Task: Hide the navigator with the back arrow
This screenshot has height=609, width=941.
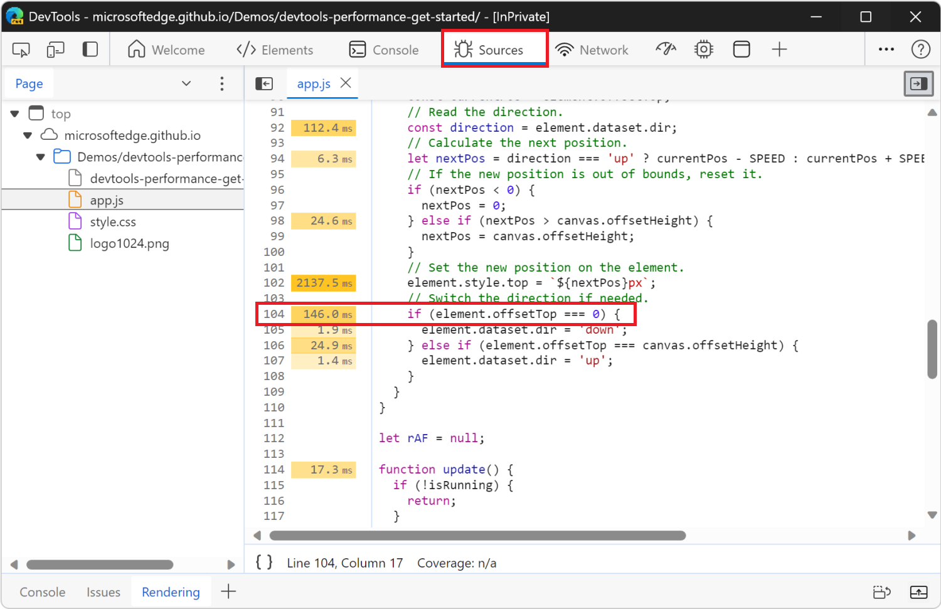Action: click(264, 83)
